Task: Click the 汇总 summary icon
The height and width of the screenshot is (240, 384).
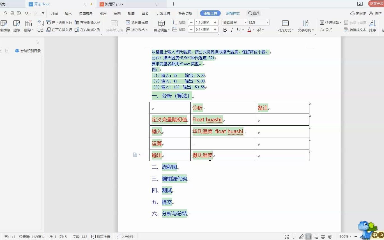Action: [x=40, y=26]
